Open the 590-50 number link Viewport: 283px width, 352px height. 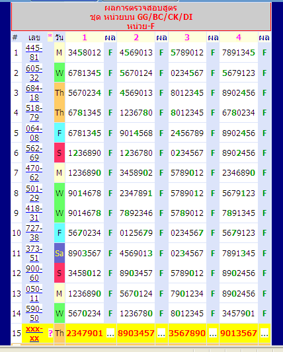pyautogui.click(x=34, y=314)
